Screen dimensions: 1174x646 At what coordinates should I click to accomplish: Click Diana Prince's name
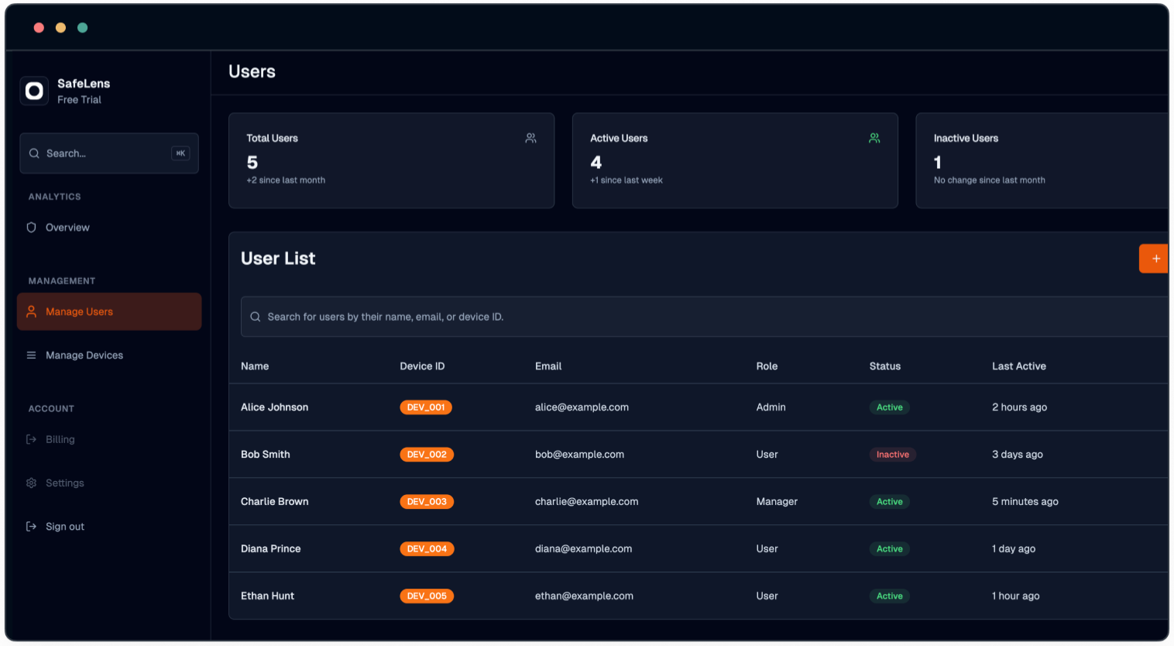pyautogui.click(x=270, y=549)
